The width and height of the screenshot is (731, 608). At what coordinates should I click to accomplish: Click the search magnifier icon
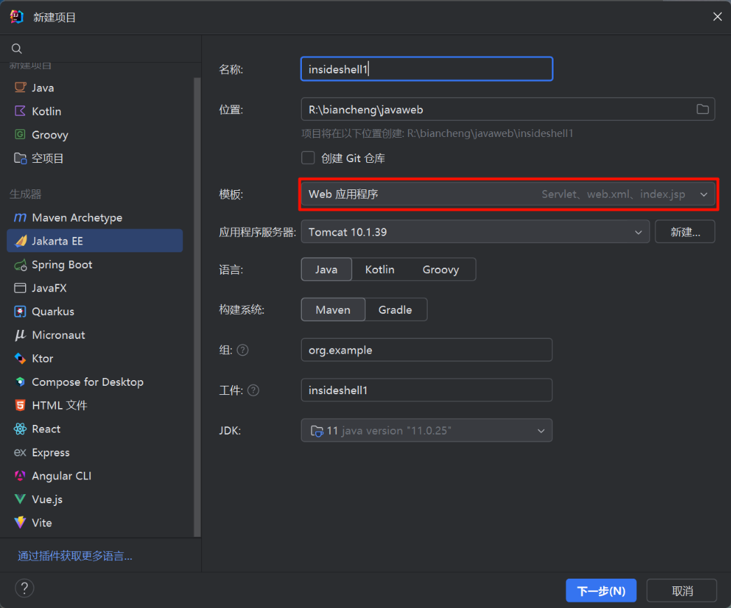pyautogui.click(x=17, y=49)
